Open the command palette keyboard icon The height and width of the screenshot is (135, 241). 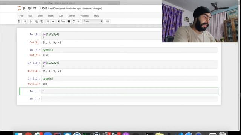tap(107, 21)
